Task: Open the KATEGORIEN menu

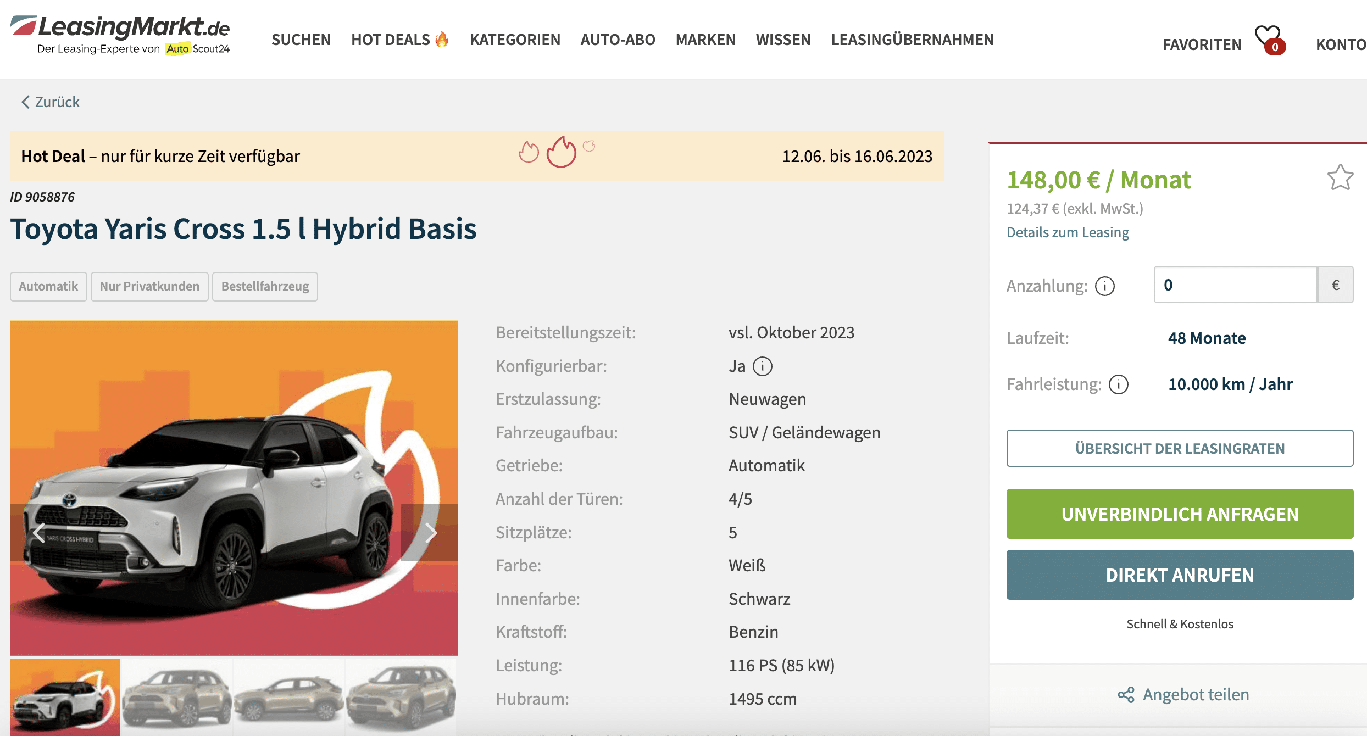Action: pyautogui.click(x=515, y=40)
